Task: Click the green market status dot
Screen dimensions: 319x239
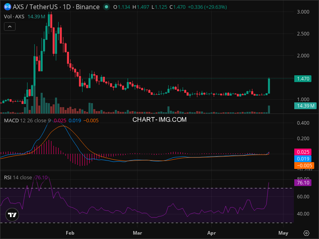Action: (x=106, y=7)
